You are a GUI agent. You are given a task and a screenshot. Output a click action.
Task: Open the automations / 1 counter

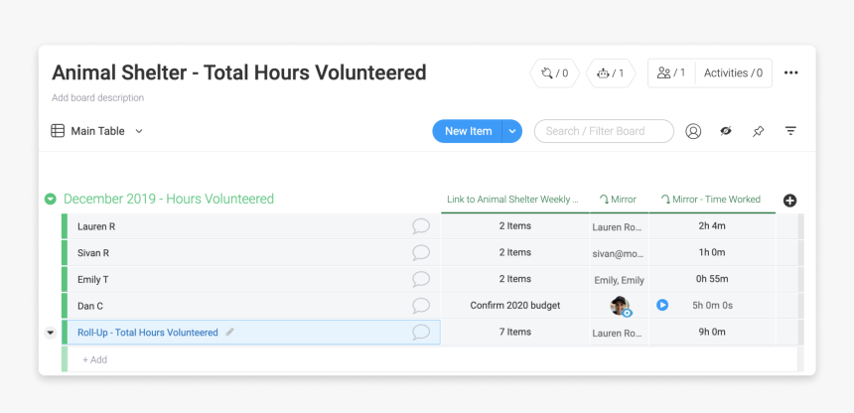click(x=611, y=72)
